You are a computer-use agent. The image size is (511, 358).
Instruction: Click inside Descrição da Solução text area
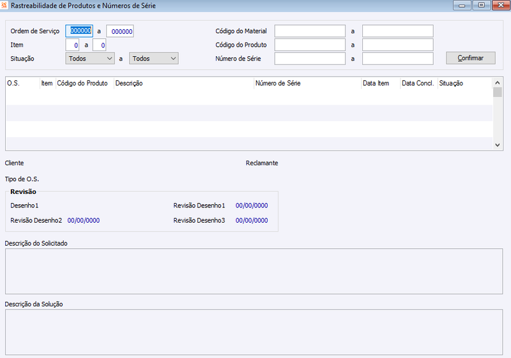[254, 332]
